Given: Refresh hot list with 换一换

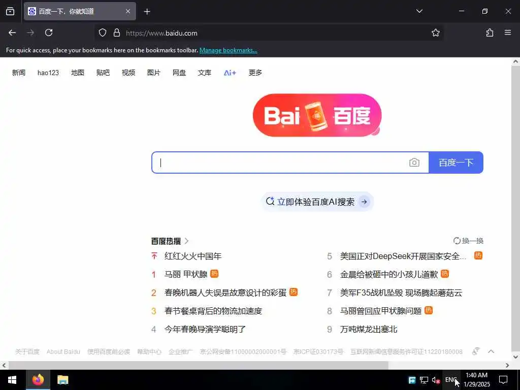Looking at the screenshot, I should pyautogui.click(x=468, y=241).
